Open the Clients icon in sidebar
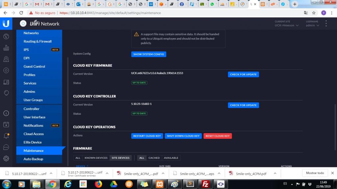 (x=6, y=82)
